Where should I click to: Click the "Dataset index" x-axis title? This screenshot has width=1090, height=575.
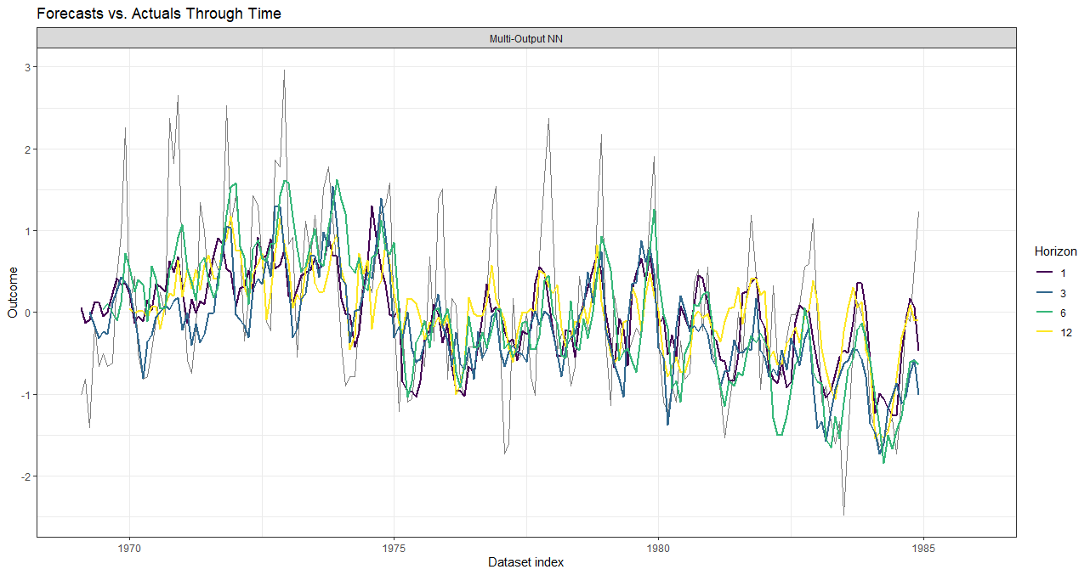(525, 562)
